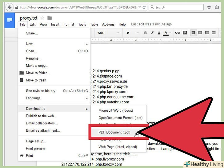Image resolution: width=224 pixels, height=168 pixels.
Task: Reload the page with the refresh icon
Action: coord(144,7)
